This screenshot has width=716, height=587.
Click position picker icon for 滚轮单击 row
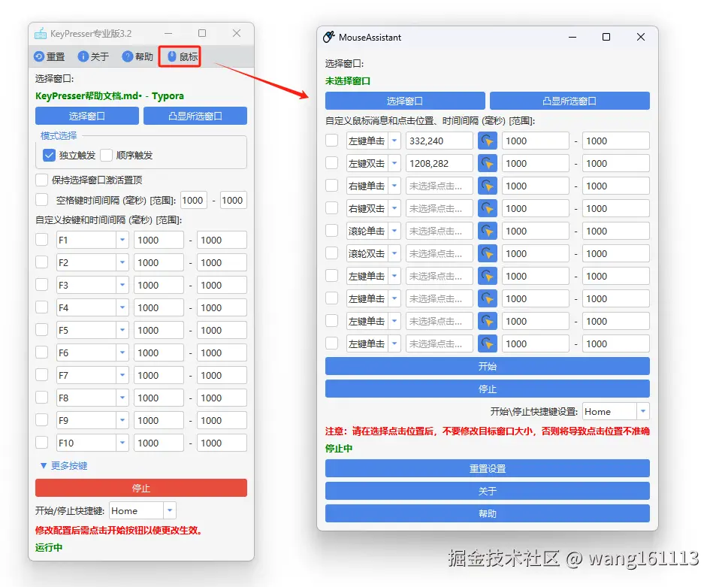(x=487, y=231)
